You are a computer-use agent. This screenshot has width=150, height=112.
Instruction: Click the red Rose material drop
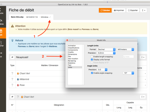(18, 85)
